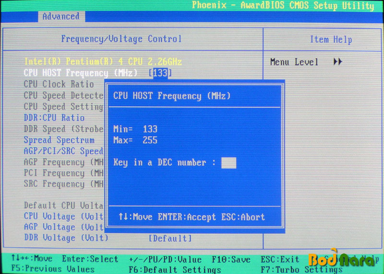Click the CPU HOST Frequency setting row
The image size is (384, 274).
pyautogui.click(x=98, y=73)
